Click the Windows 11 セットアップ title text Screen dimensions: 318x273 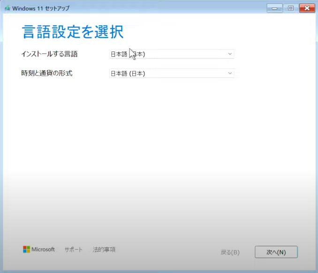(41, 8)
